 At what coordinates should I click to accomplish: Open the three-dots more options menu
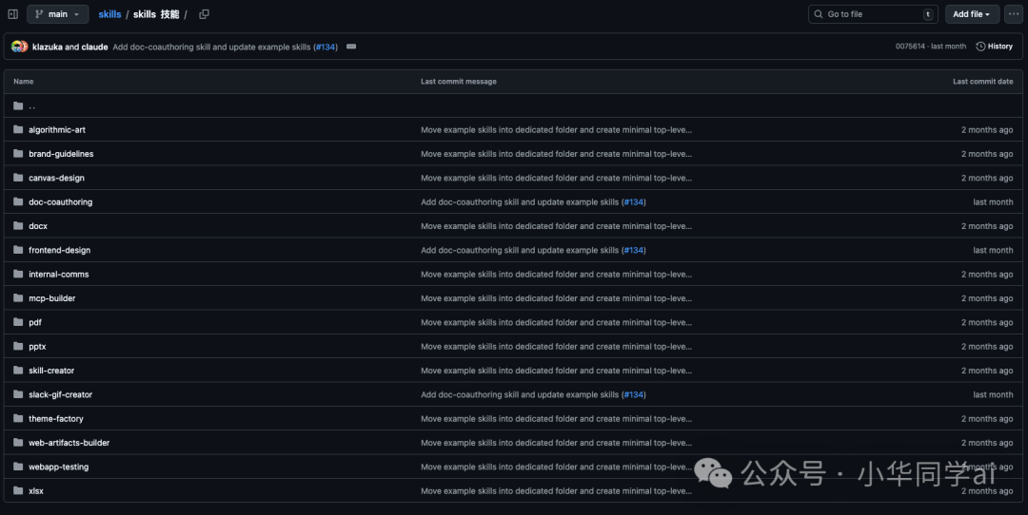pyautogui.click(x=1013, y=14)
